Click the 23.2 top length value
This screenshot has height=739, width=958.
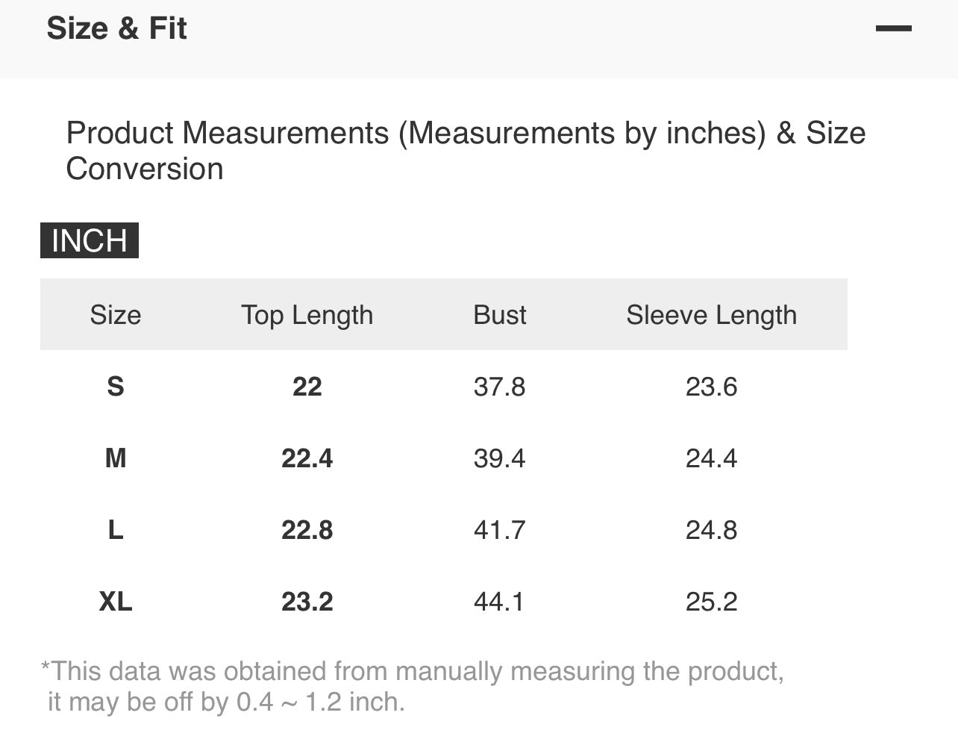[x=307, y=601]
